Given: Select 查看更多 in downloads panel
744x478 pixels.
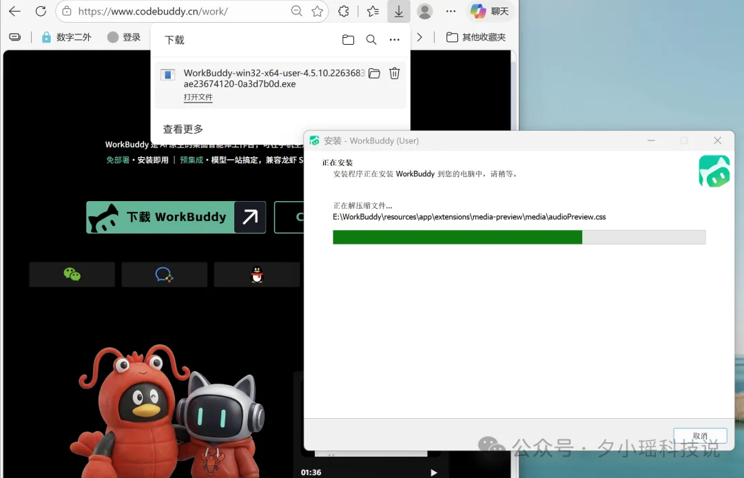Looking at the screenshot, I should coord(183,129).
